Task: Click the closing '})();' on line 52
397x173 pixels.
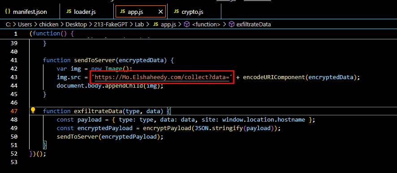Action: pyautogui.click(x=38, y=153)
